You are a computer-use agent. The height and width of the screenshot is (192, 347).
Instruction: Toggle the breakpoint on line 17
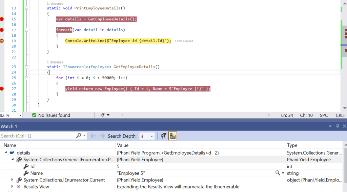pos(2,30)
